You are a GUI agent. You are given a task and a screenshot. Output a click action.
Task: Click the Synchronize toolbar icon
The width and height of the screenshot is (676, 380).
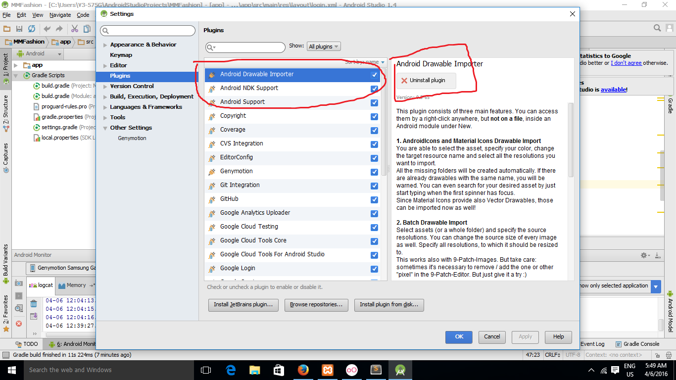[x=32, y=29]
